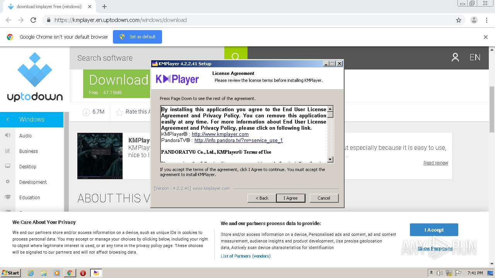Click Show Purposes link

[x=435, y=249]
